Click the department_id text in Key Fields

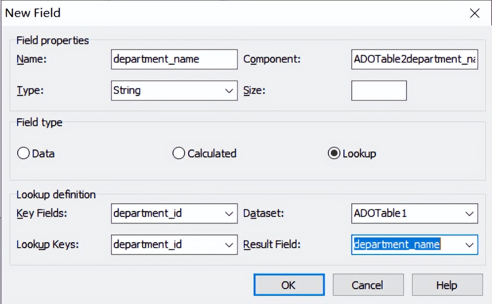pos(147,214)
